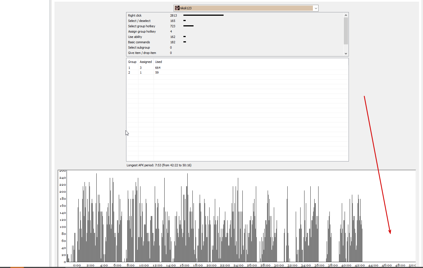Click the Use ability count 162

pos(173,37)
